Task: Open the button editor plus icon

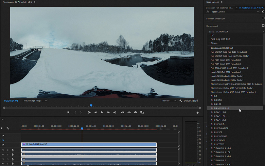Action: point(197,113)
